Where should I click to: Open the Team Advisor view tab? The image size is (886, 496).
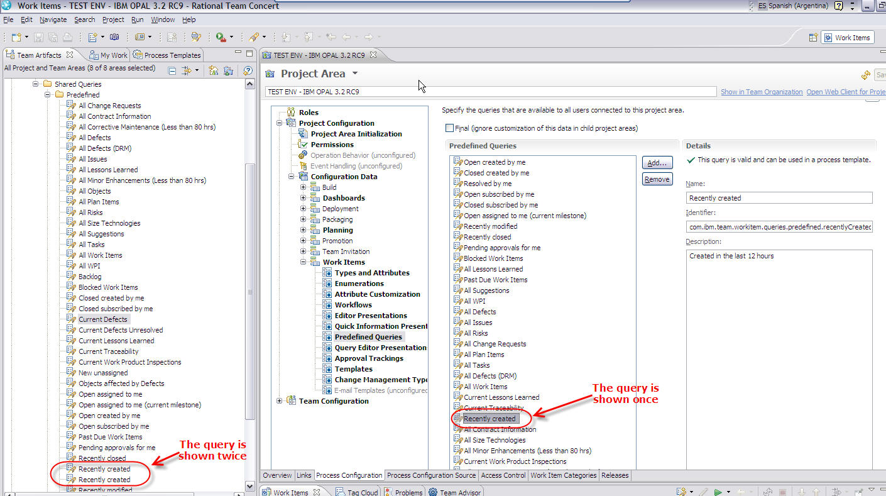[x=455, y=492]
